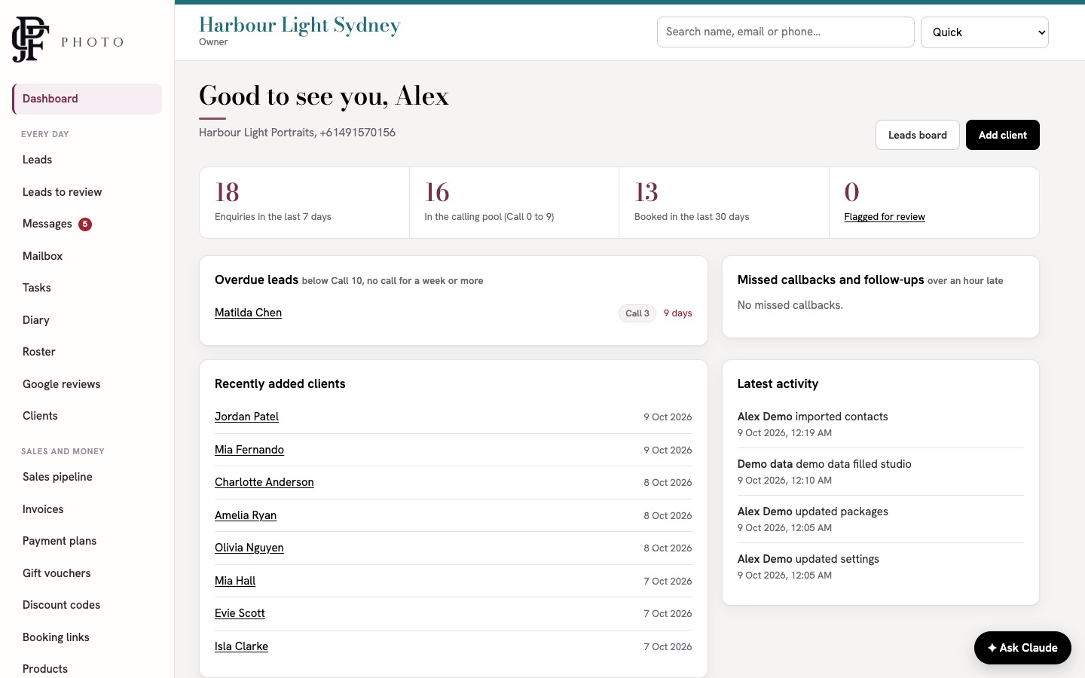The height and width of the screenshot is (678, 1085).
Task: Open the Ask Claude assistant
Action: [x=1022, y=648]
